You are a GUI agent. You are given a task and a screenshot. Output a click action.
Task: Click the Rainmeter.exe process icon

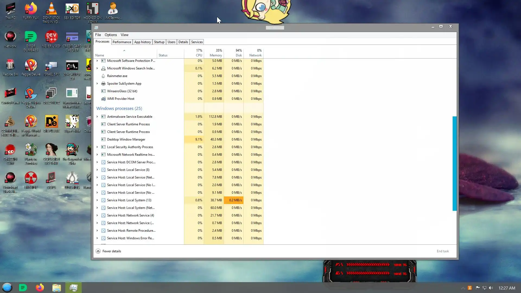(x=103, y=76)
